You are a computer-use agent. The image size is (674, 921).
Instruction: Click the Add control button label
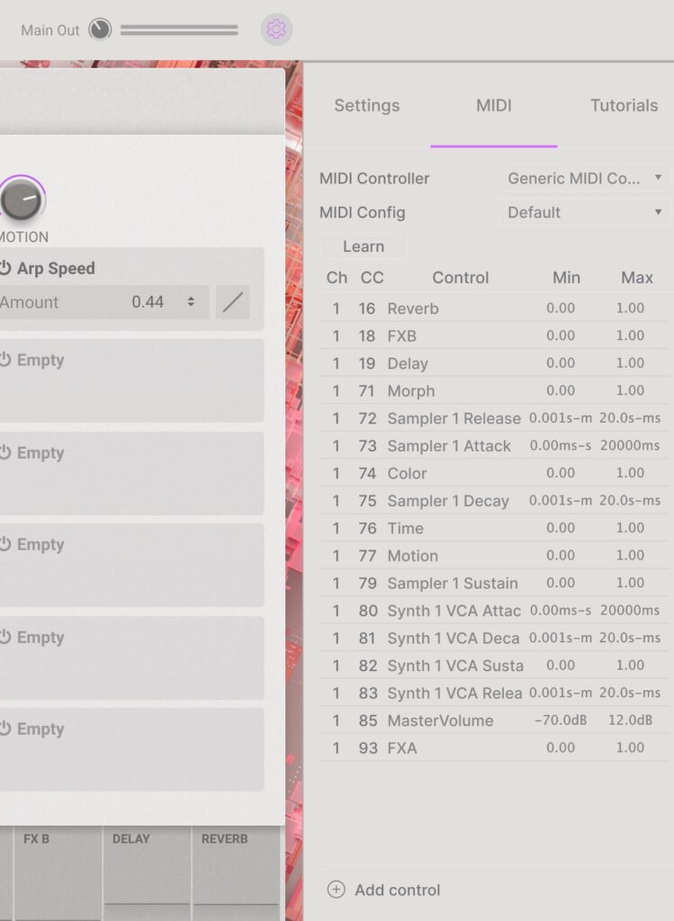(x=397, y=890)
